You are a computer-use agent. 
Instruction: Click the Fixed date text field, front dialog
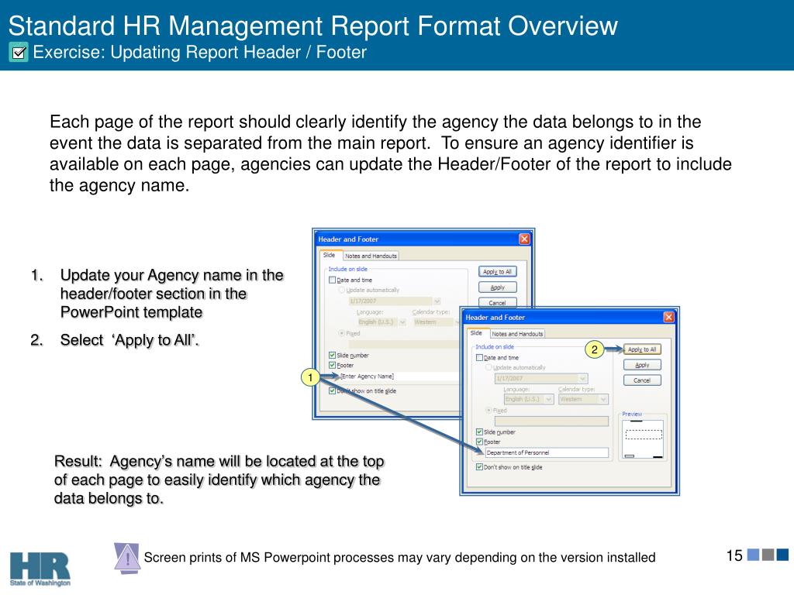point(551,421)
